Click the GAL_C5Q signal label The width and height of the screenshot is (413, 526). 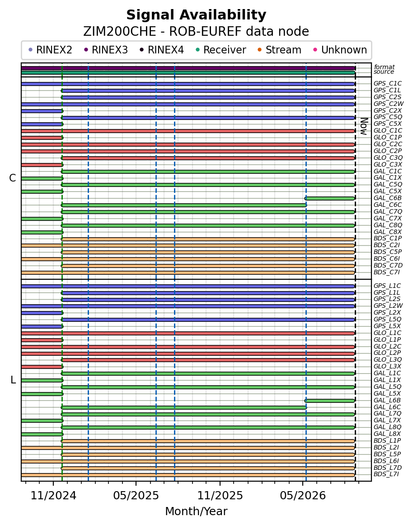click(x=388, y=185)
